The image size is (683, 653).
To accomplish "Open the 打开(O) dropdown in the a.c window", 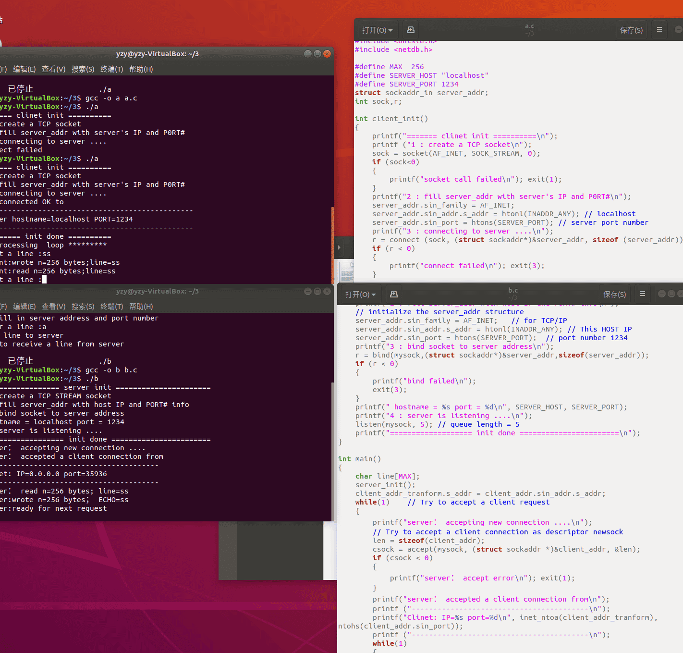I will tap(377, 29).
